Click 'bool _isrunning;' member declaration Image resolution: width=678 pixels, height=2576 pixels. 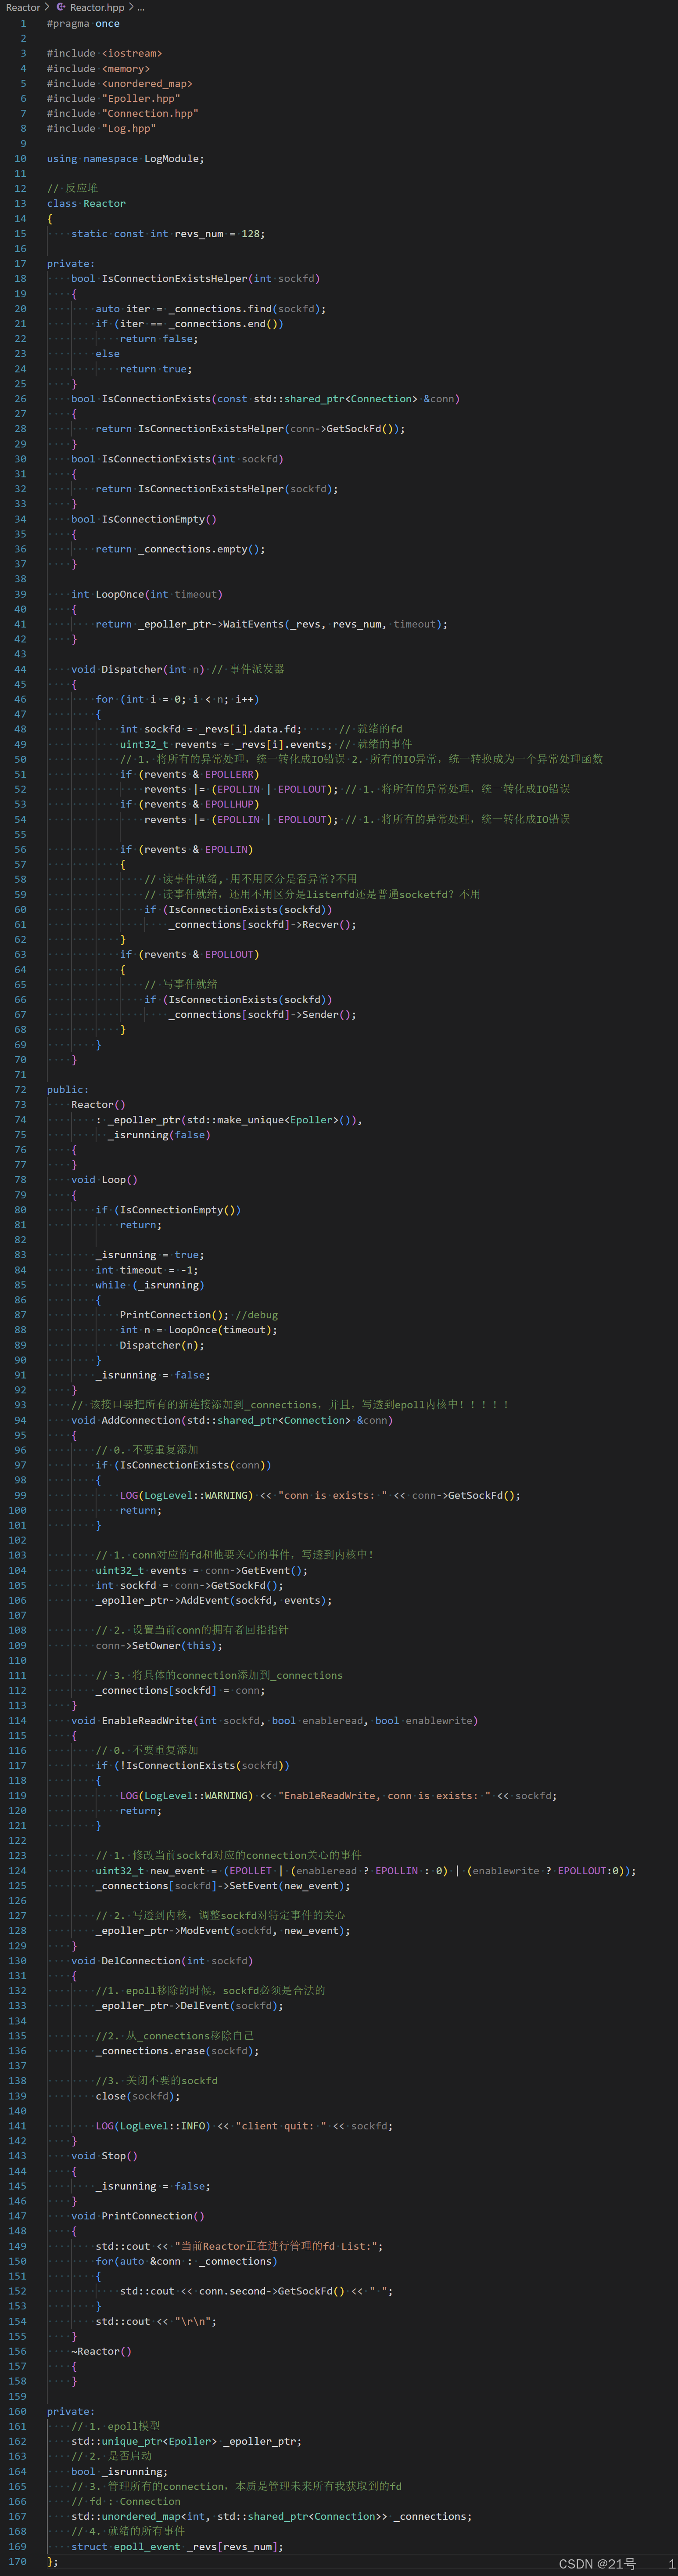coord(119,2470)
